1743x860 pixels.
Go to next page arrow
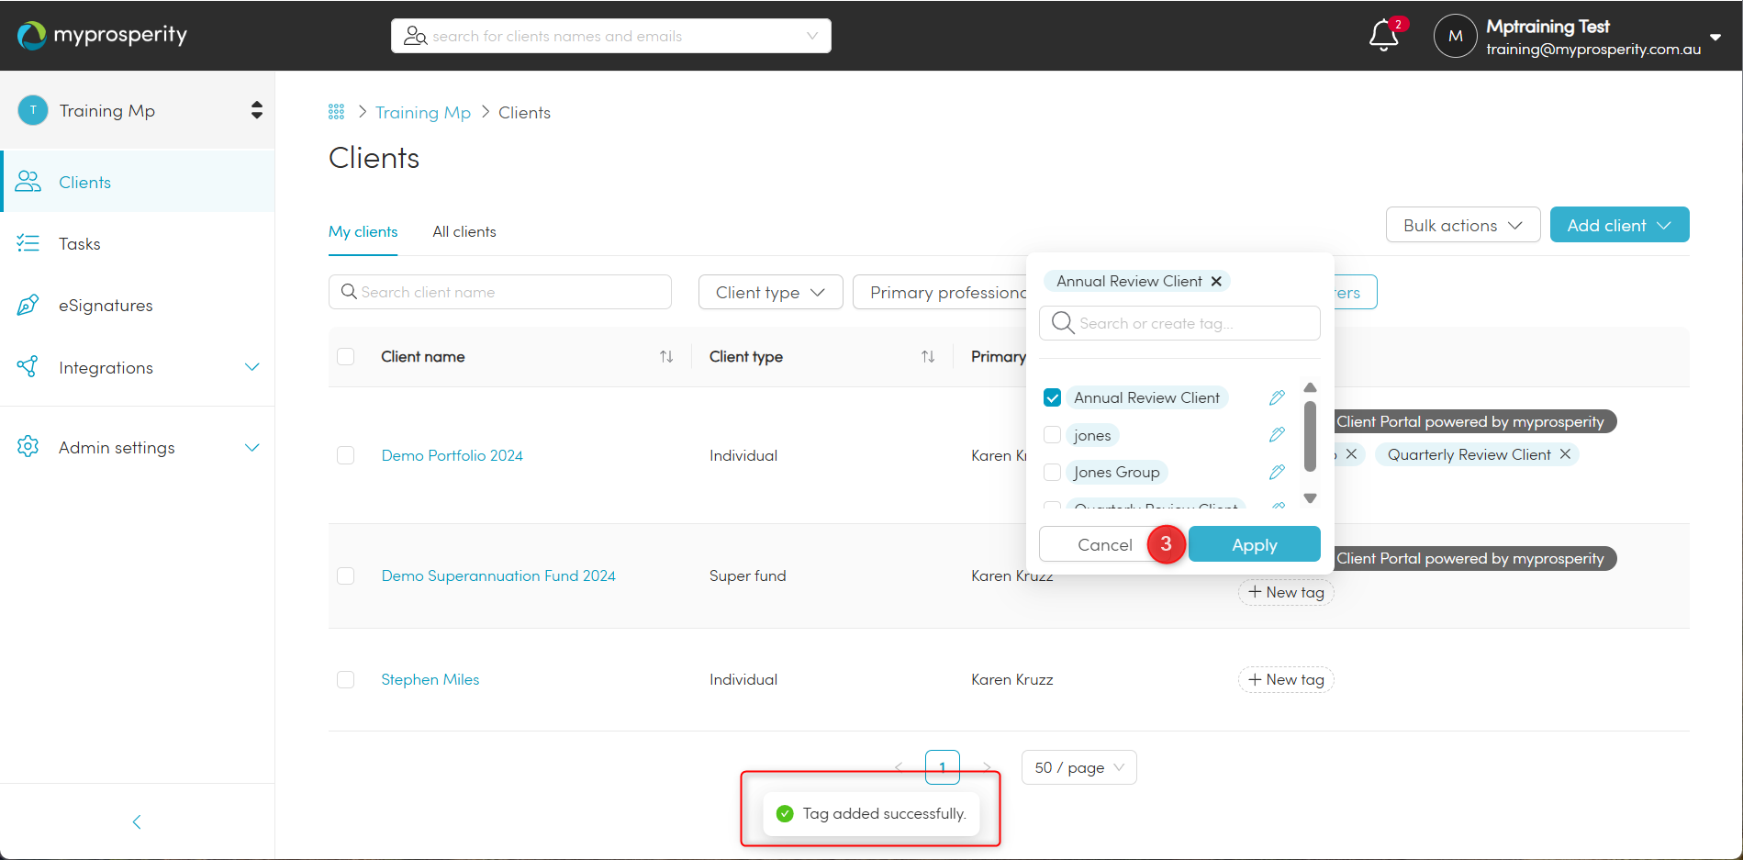point(987,767)
